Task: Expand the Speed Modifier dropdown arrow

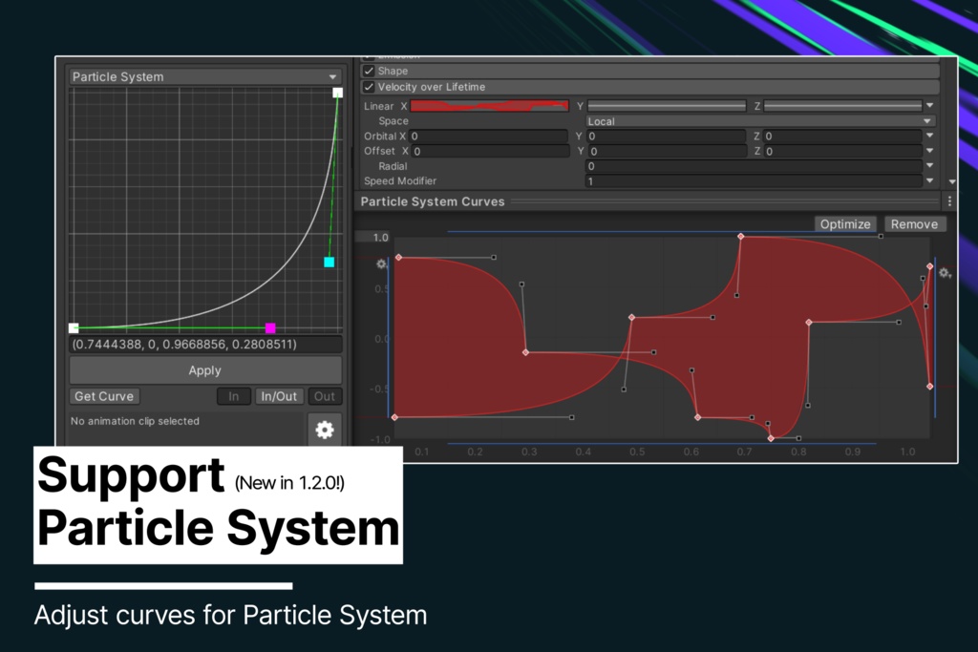Action: pyautogui.click(x=931, y=180)
